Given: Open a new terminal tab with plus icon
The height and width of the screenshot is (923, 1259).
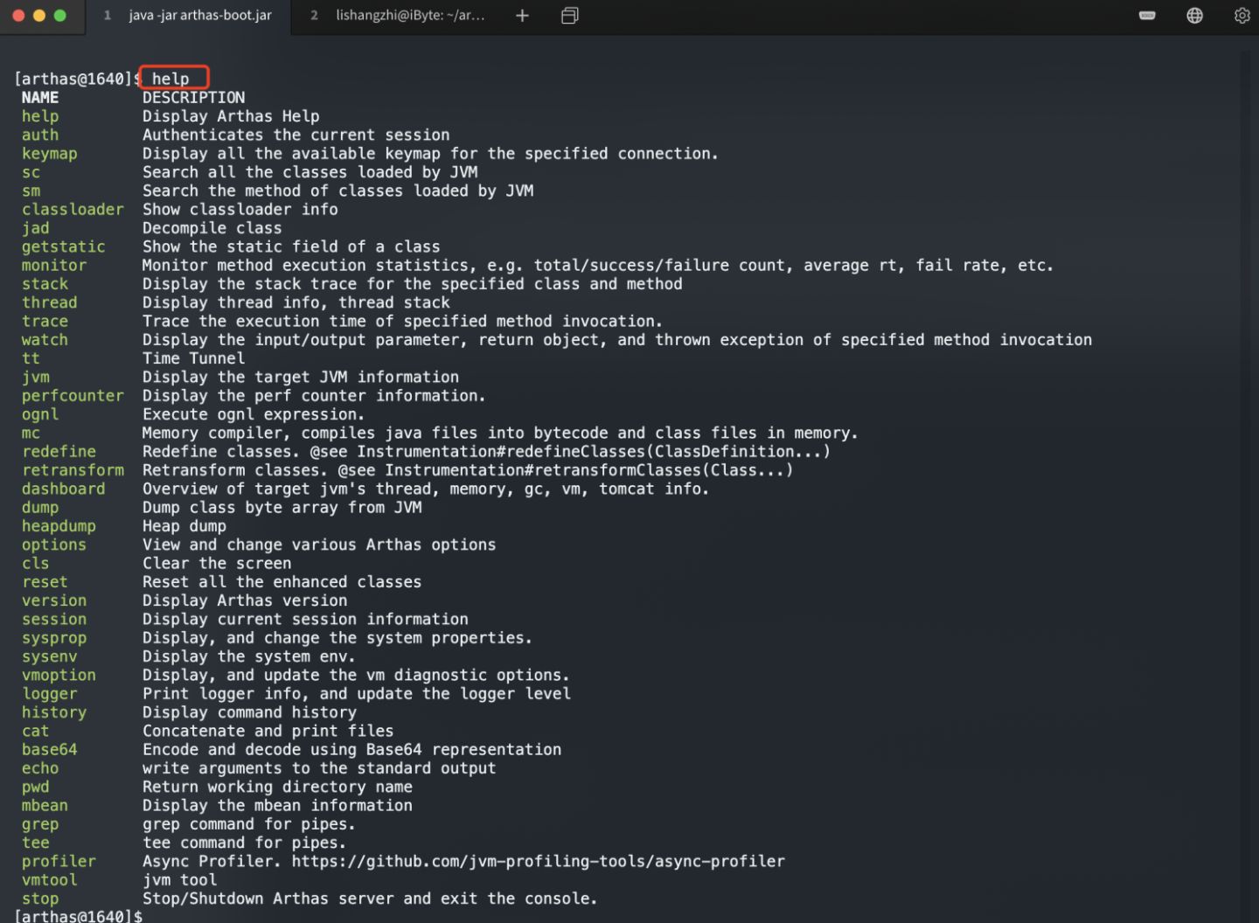Looking at the screenshot, I should [522, 16].
